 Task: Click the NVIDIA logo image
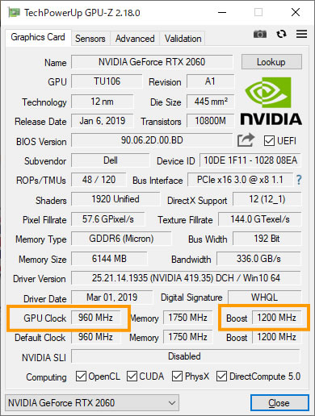(271, 102)
